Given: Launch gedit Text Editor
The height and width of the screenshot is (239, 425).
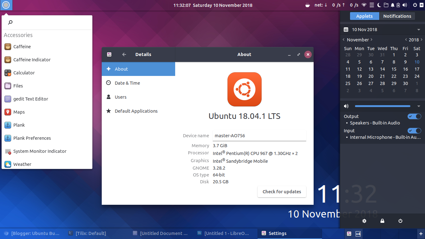Looking at the screenshot, I should coord(47,99).
